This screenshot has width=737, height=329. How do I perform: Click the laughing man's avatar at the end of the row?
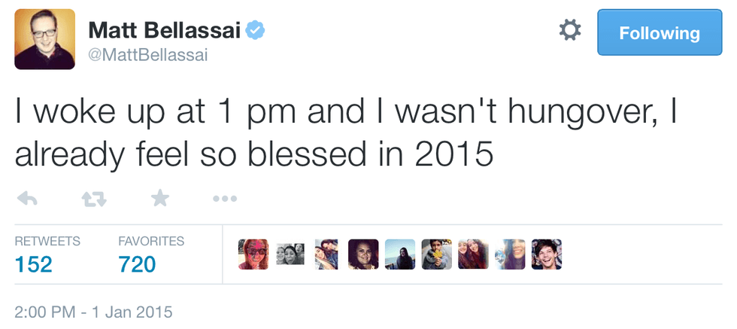(x=547, y=254)
